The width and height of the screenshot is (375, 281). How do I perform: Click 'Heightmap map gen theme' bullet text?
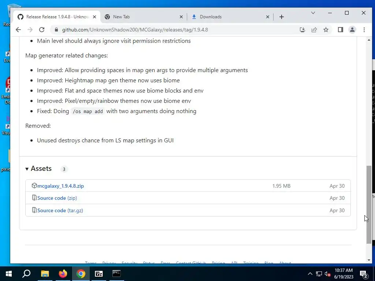click(108, 80)
